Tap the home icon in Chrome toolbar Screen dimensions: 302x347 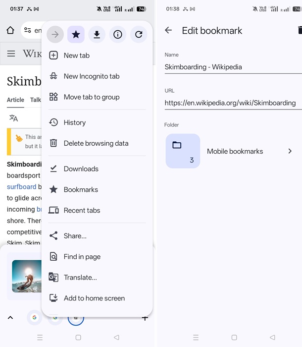tap(10, 30)
